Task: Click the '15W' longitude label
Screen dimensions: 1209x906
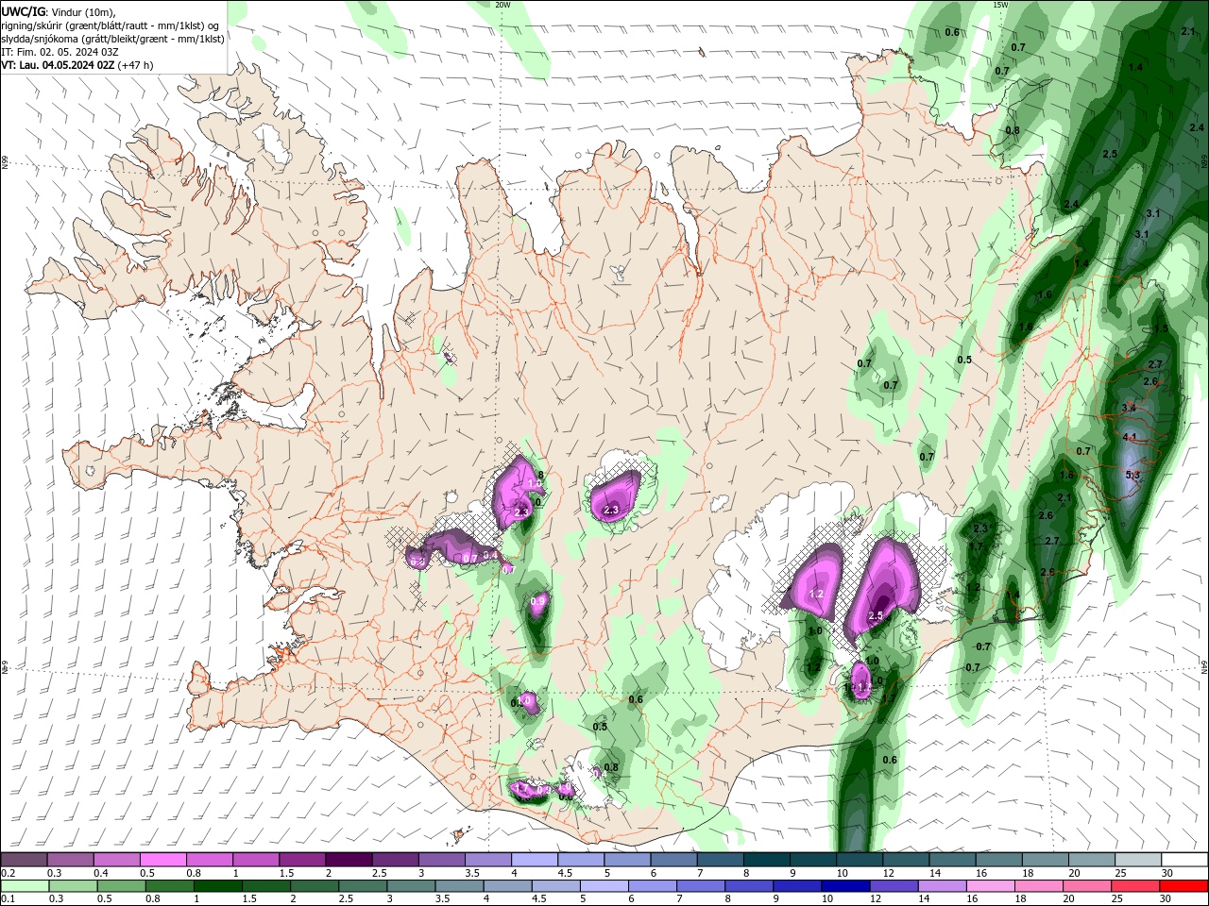Action: (x=1000, y=5)
